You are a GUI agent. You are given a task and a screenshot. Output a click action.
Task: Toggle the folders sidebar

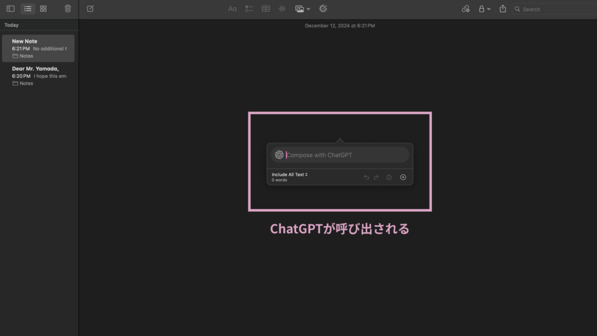click(10, 9)
